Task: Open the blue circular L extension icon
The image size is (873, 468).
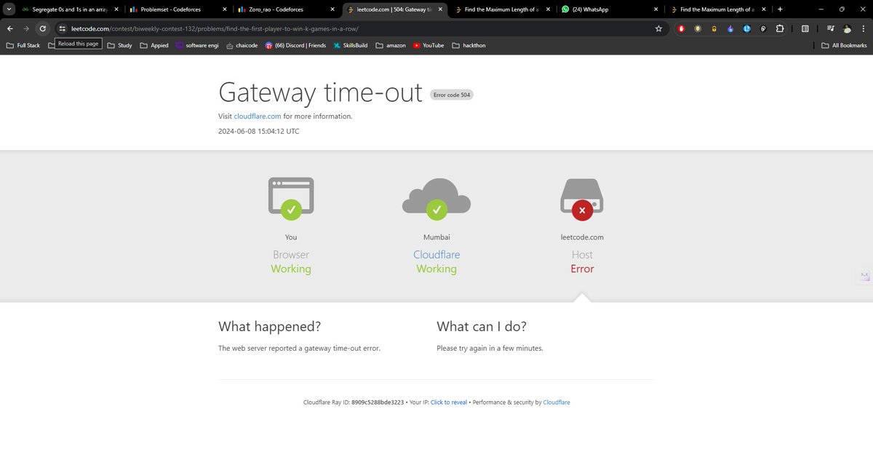Action: (x=746, y=28)
